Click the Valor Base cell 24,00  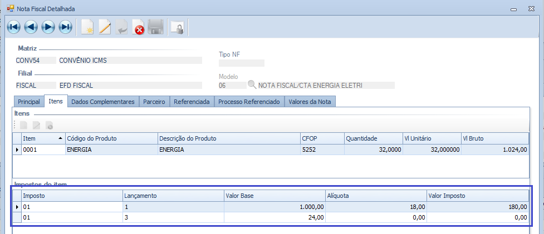tap(275, 217)
